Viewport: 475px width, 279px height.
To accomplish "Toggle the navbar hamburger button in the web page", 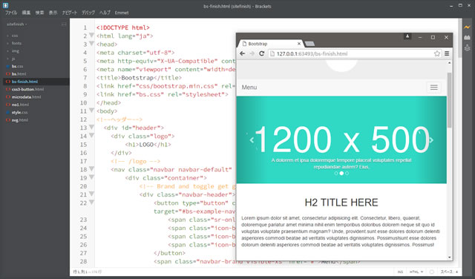I will 433,88.
